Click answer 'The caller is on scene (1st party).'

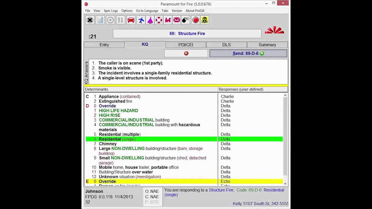[131, 63]
